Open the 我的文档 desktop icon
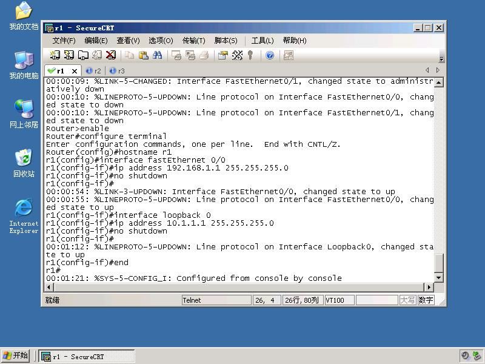485x364 pixels. pos(24,16)
